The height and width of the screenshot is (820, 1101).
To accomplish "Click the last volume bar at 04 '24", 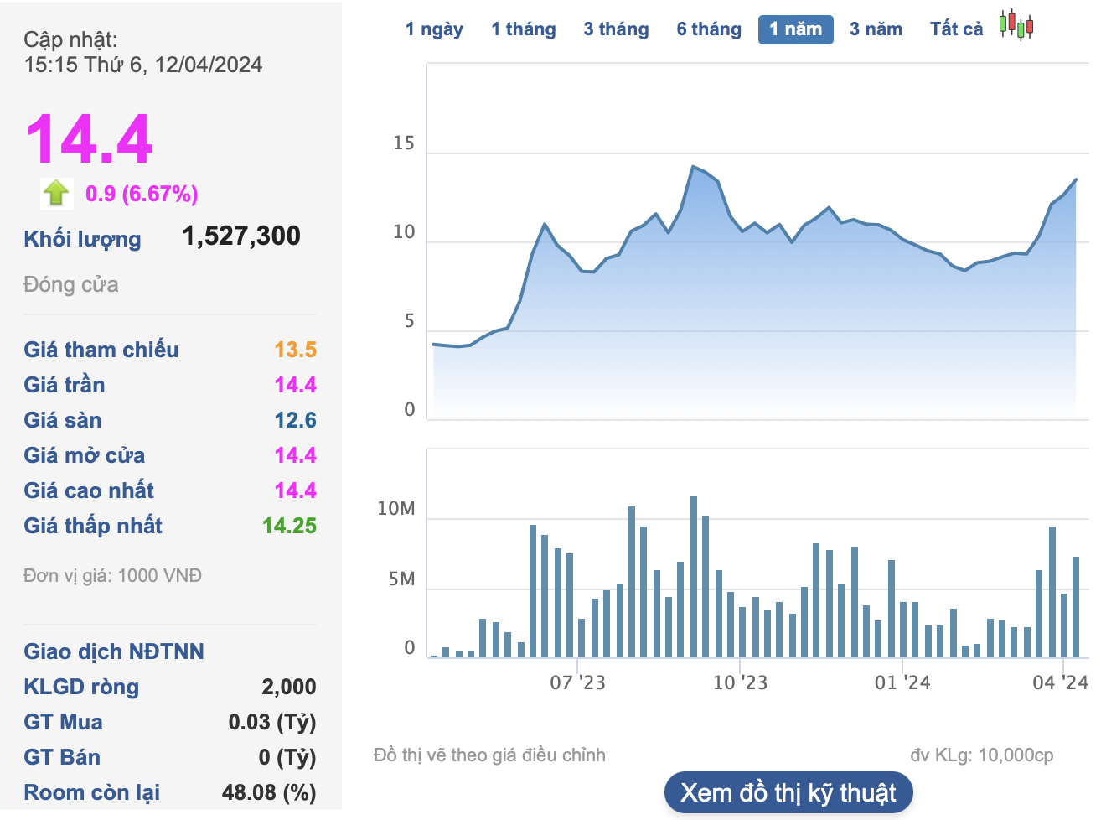I will [x=1076, y=607].
